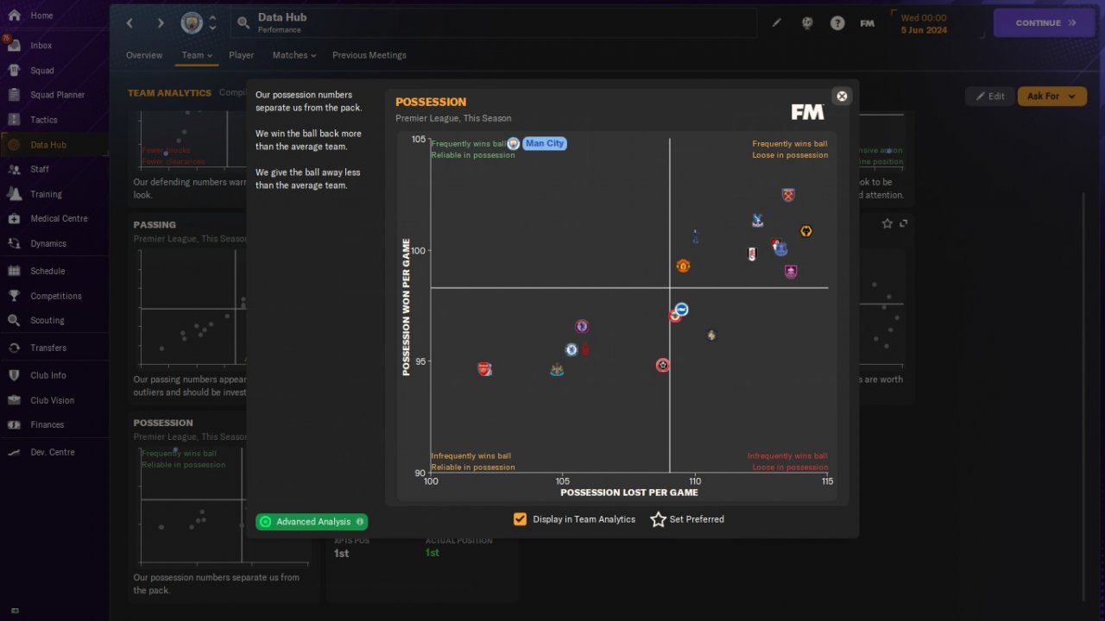Select Data Hub in the sidebar
This screenshot has width=1105, height=621.
click(54, 145)
